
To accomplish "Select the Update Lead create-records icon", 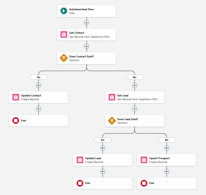I will [80, 160].
